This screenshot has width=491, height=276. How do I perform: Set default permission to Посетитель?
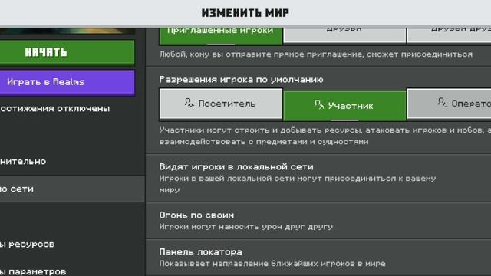coord(220,103)
